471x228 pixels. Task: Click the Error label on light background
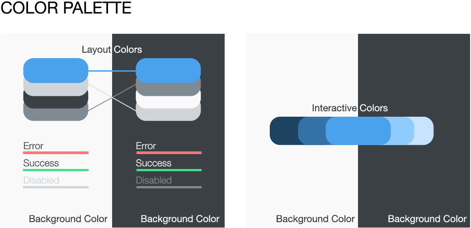pyautogui.click(x=33, y=146)
